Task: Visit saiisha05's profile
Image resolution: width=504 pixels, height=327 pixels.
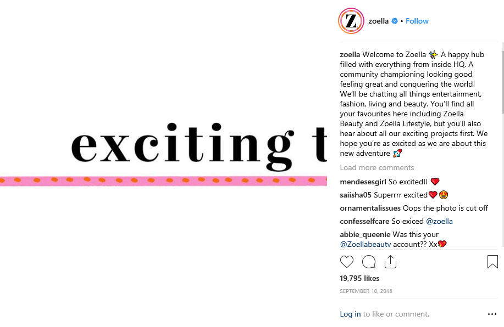Action: click(x=356, y=195)
